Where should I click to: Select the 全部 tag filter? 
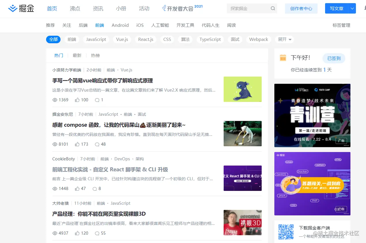(x=53, y=39)
